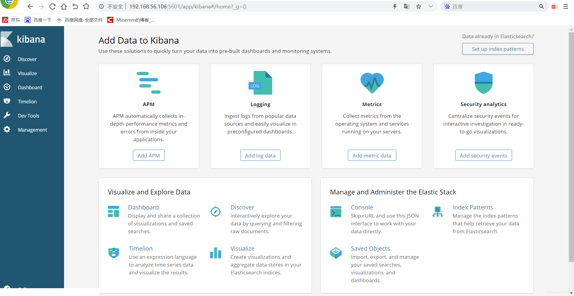
Task: Click the Set up index patterns button
Action: click(x=498, y=49)
